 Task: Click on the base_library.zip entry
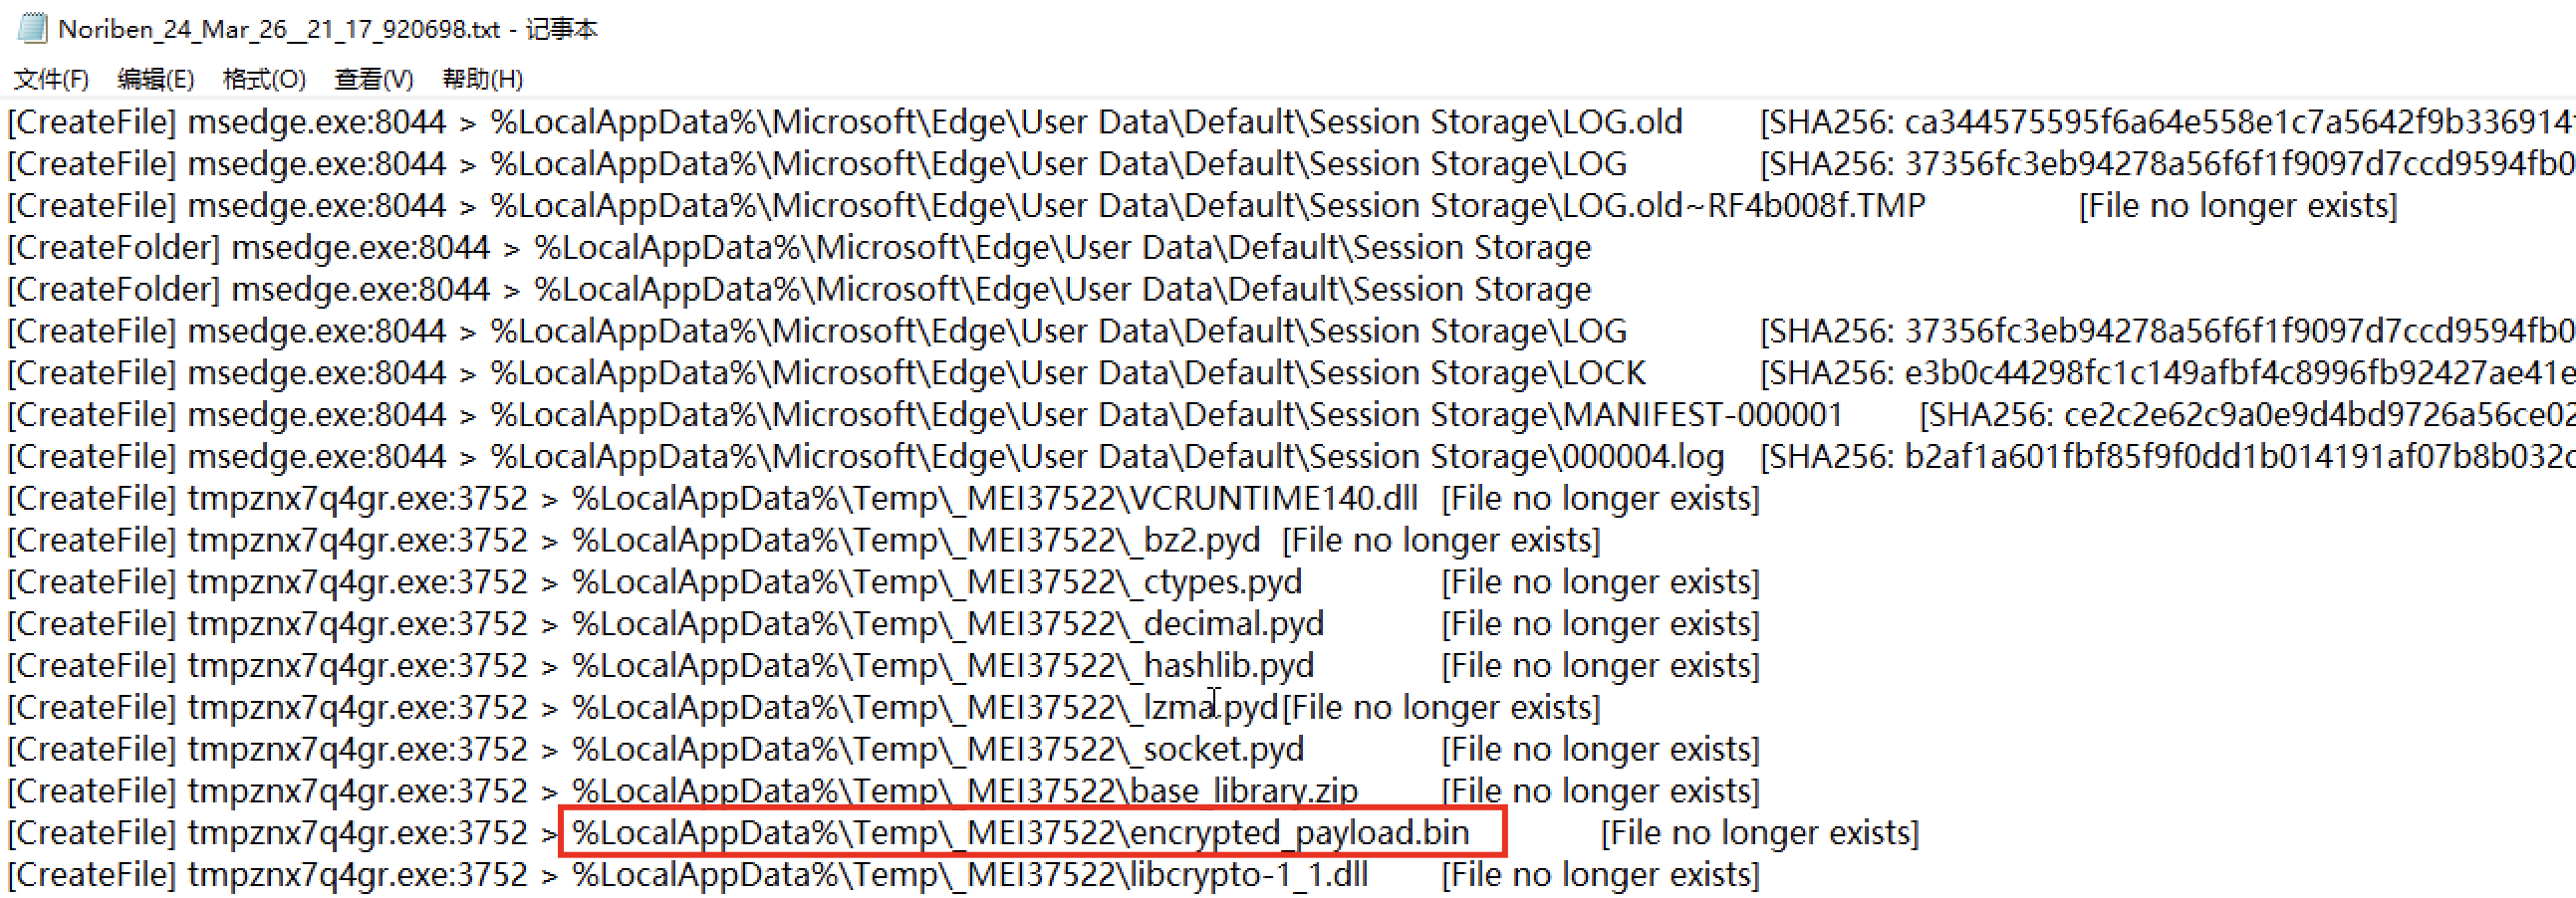pos(1243,791)
